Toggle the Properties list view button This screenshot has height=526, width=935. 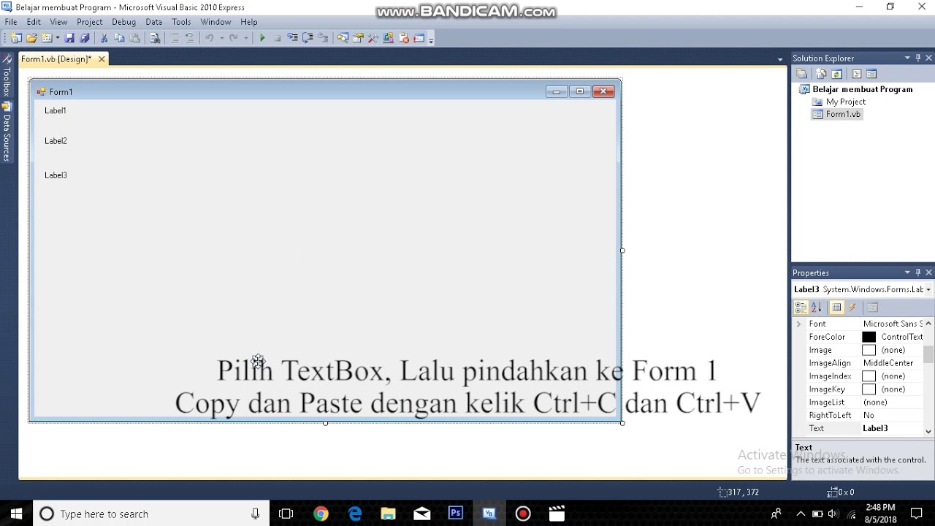coord(837,308)
